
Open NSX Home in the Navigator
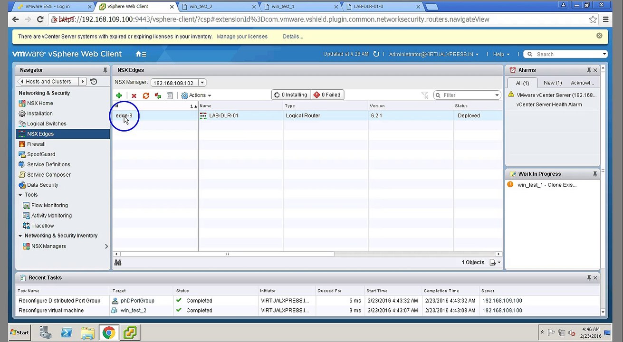[40, 104]
